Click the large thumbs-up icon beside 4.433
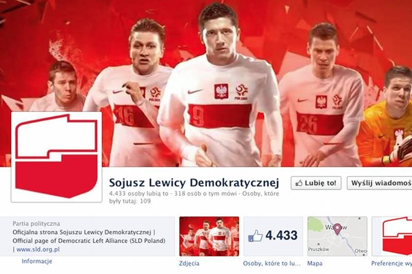The image size is (412, 274). [x=255, y=236]
